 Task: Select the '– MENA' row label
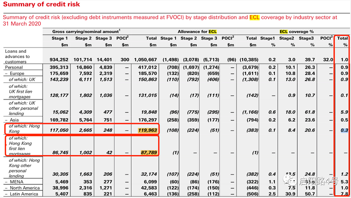(16, 181)
